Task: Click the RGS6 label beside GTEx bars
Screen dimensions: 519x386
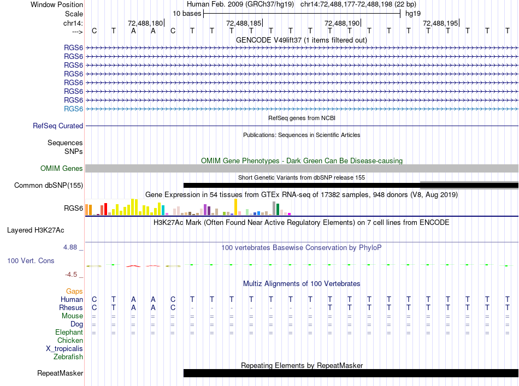Action: pyautogui.click(x=73, y=208)
